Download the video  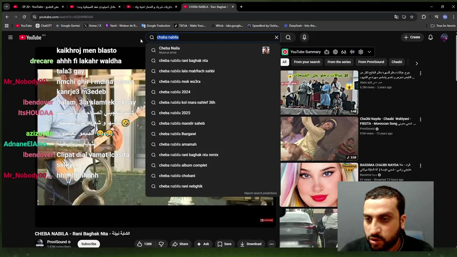coord(251,244)
